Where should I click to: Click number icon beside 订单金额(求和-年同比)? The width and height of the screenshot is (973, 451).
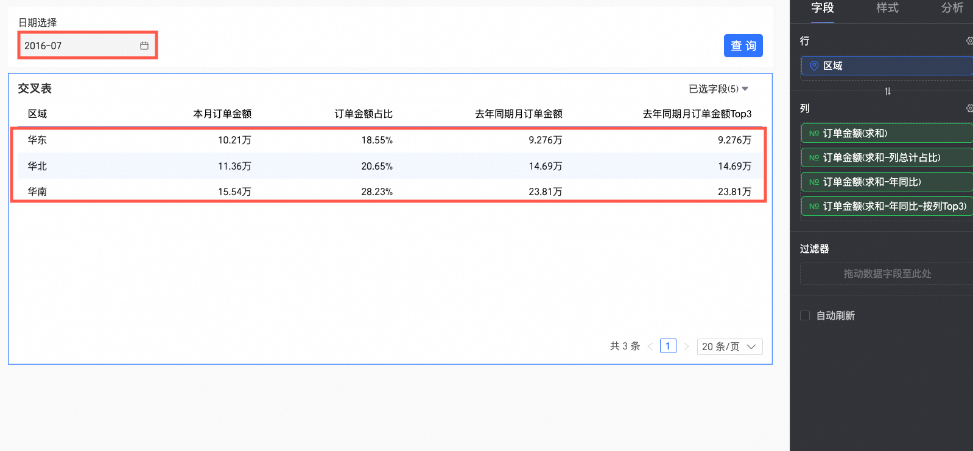814,182
